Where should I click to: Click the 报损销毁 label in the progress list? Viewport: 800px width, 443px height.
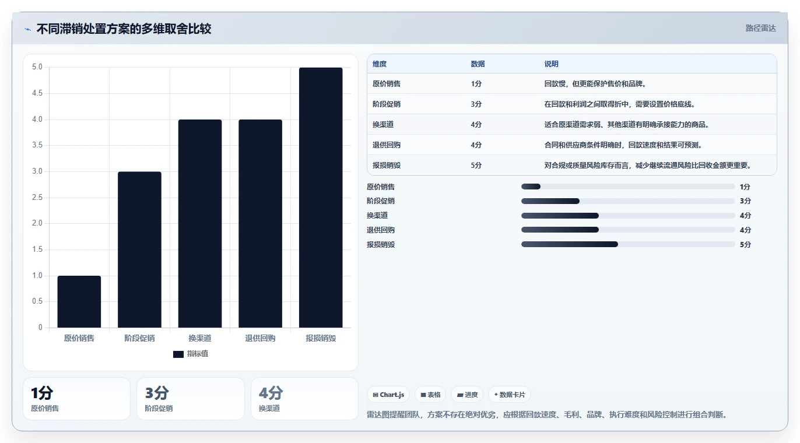pos(381,245)
